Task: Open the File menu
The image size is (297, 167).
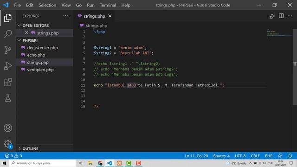Action: pos(18,5)
